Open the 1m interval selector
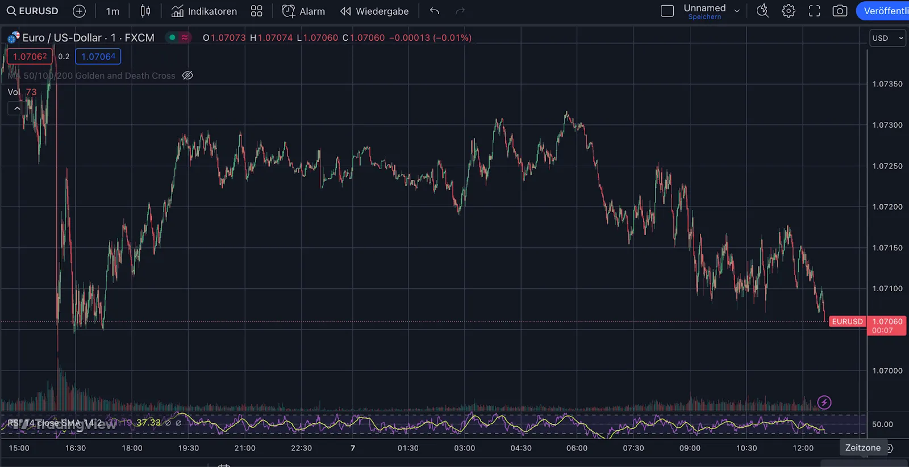 point(112,11)
